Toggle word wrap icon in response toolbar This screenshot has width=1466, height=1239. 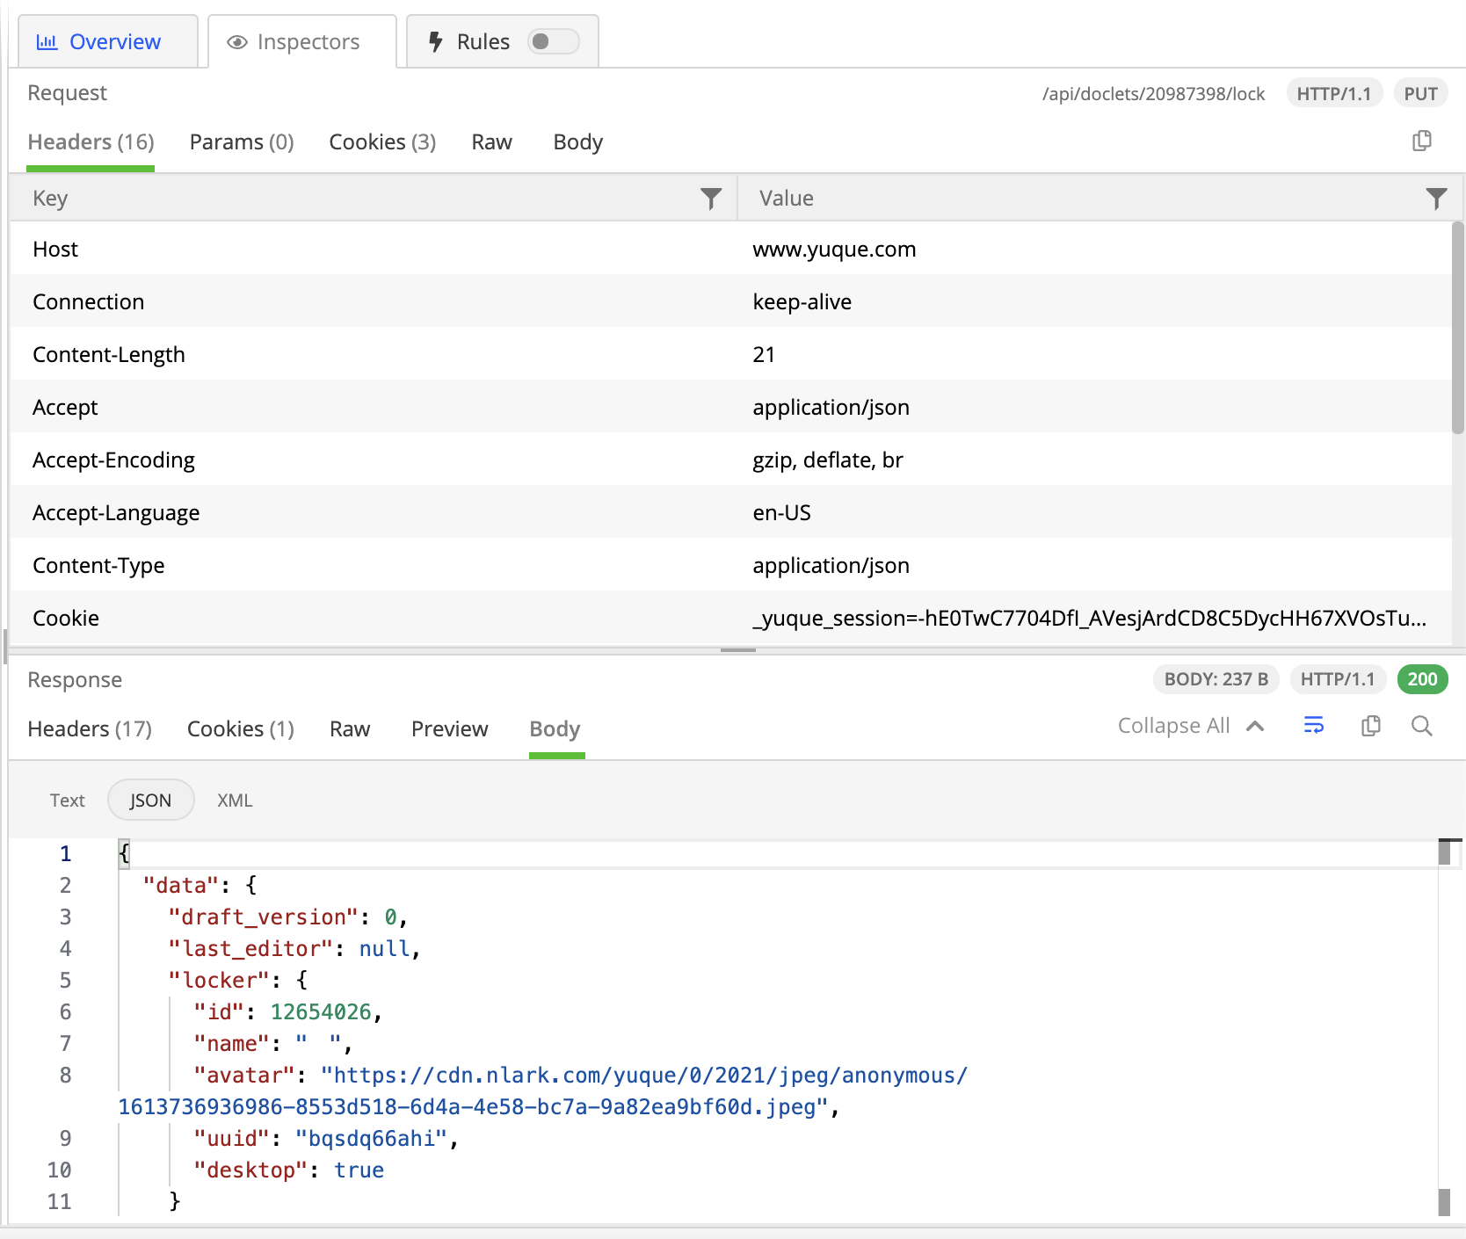[x=1313, y=726]
